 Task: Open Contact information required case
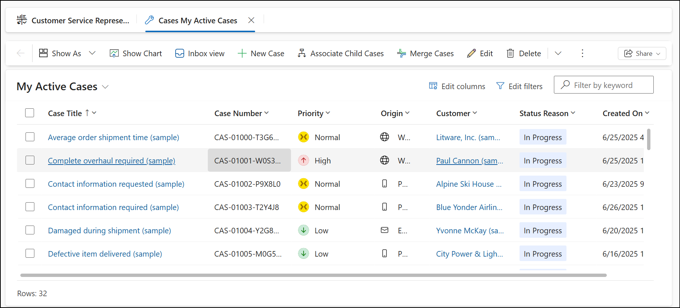(x=114, y=207)
